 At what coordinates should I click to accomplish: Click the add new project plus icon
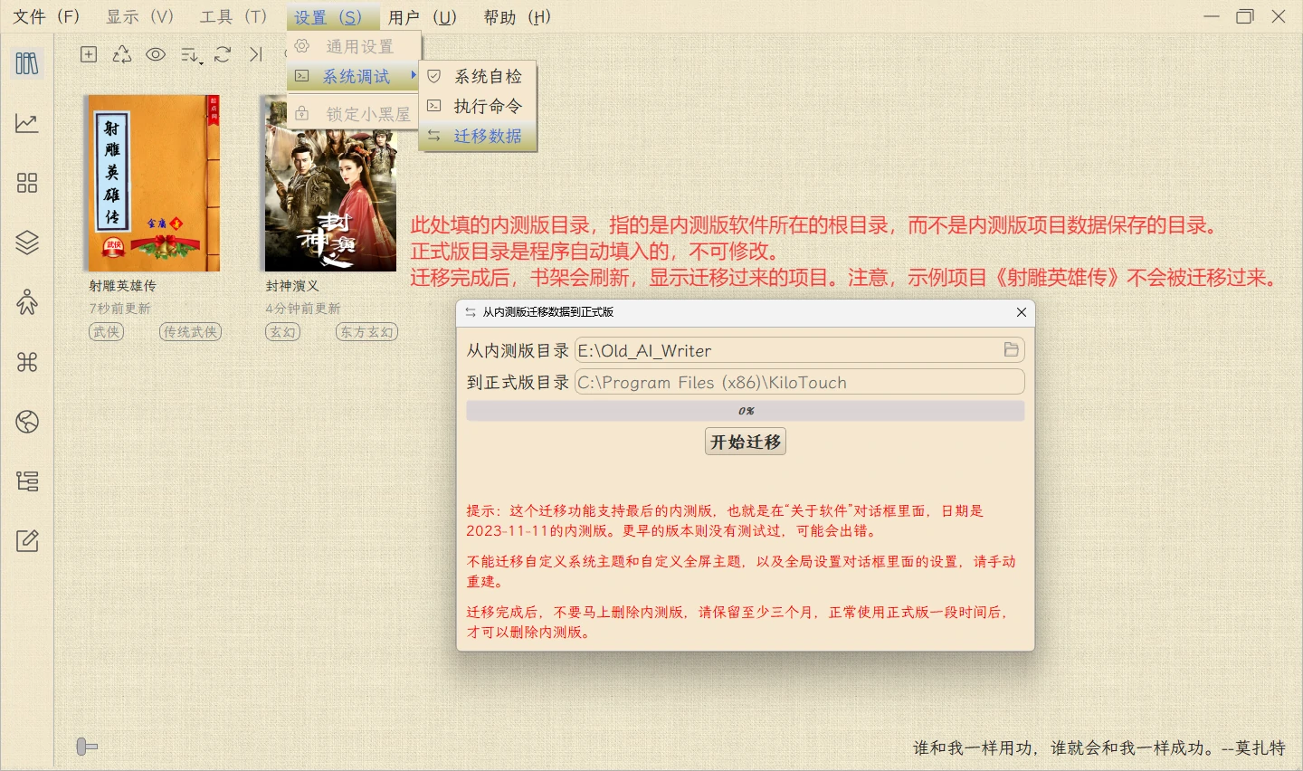click(89, 54)
